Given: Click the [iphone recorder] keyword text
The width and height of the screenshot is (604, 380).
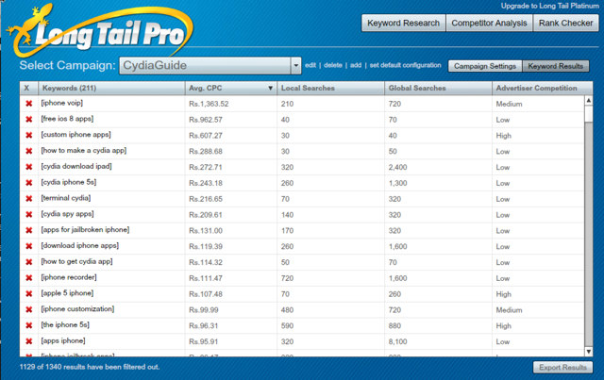Looking at the screenshot, I should point(69,277).
